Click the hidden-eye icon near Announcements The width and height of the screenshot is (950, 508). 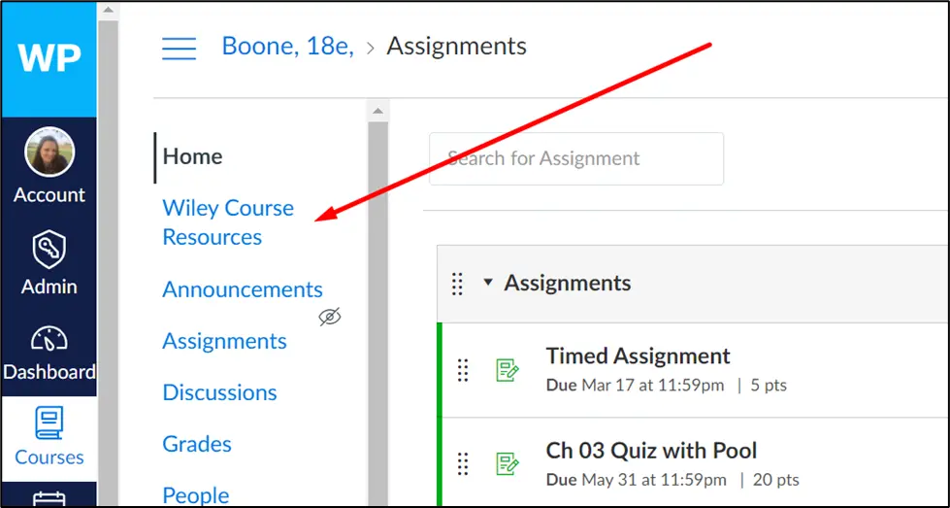pos(330,317)
